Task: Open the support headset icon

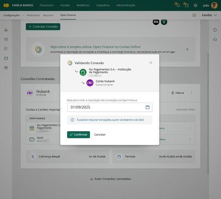Action: click(215, 39)
